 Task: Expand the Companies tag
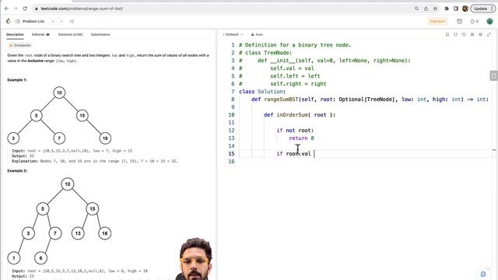[x=19, y=45]
